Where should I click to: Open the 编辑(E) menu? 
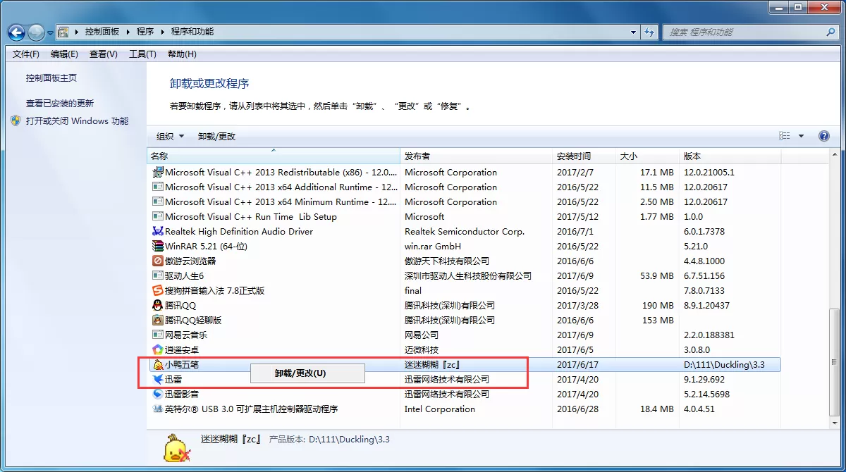(64, 54)
